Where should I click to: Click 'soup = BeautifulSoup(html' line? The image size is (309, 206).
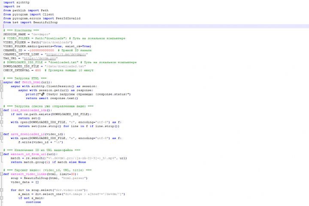tap(49, 178)
